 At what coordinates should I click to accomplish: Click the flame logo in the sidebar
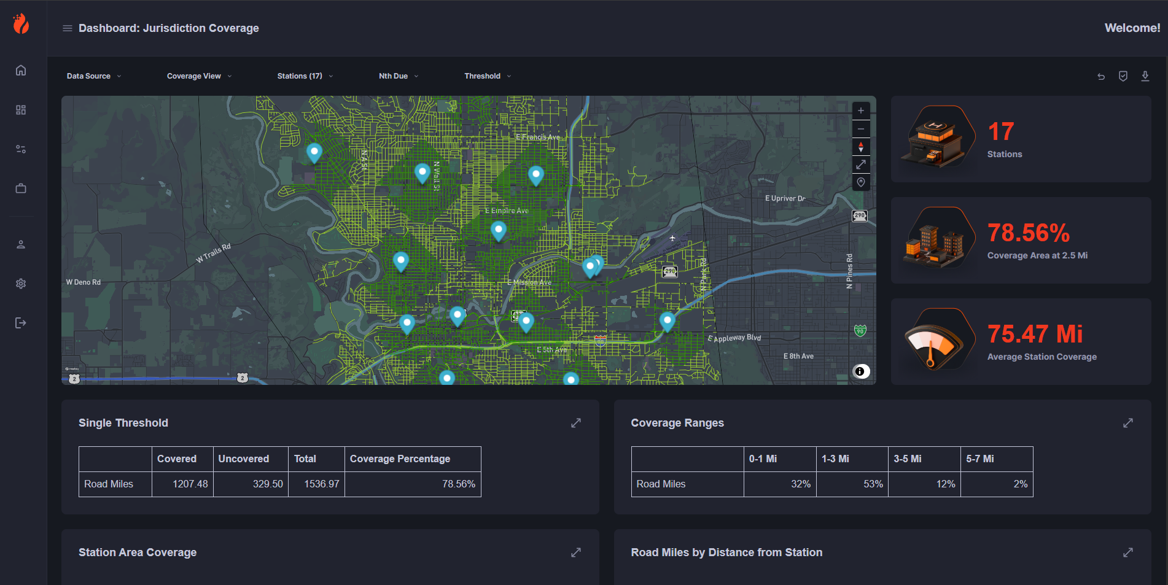coord(21,24)
